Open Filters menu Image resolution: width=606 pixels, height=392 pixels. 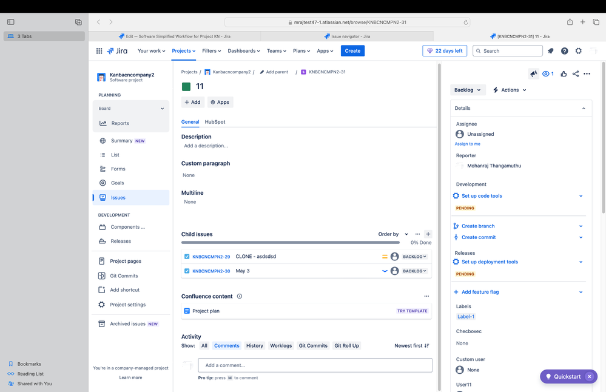coord(212,50)
